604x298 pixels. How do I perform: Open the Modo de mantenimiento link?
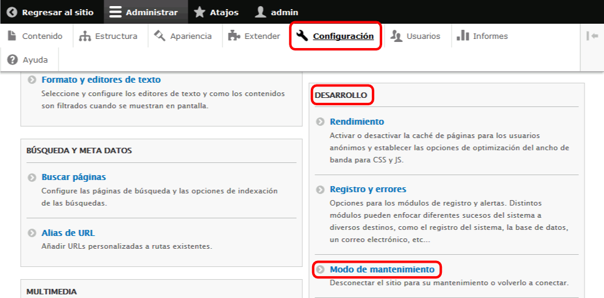[x=382, y=269]
